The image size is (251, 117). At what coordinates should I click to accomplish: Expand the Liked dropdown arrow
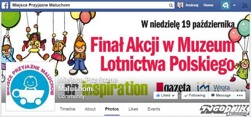173,96
